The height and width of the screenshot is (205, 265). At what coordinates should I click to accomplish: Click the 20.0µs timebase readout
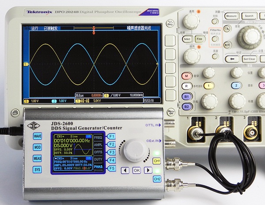79,95
